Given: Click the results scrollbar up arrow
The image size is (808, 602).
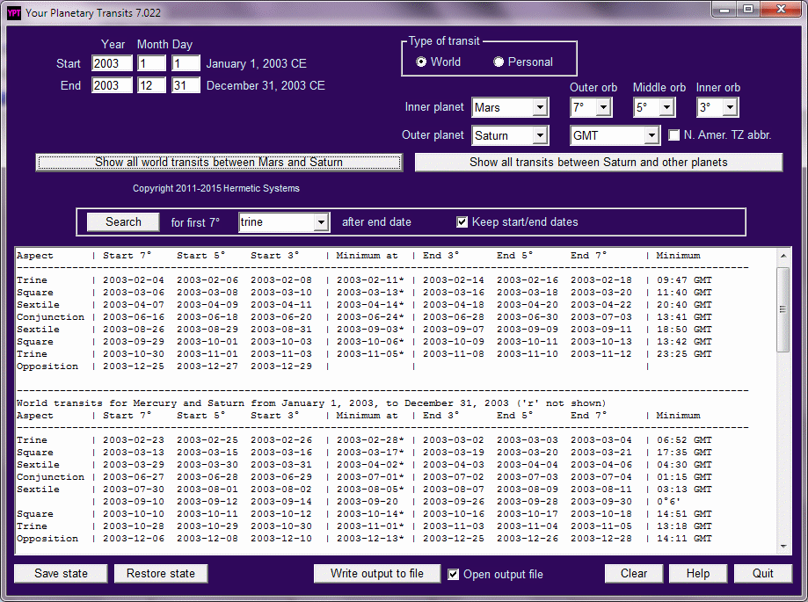Looking at the screenshot, I should click(783, 256).
